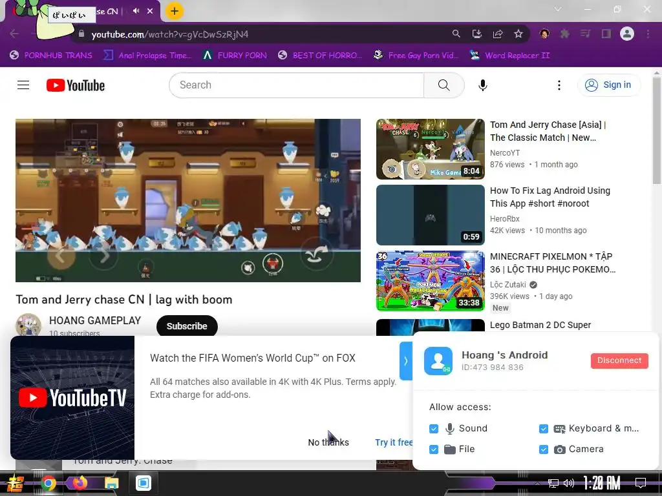This screenshot has height=496, width=662.
Task: Open the YouTube hamburger guide menu
Action: click(23, 85)
